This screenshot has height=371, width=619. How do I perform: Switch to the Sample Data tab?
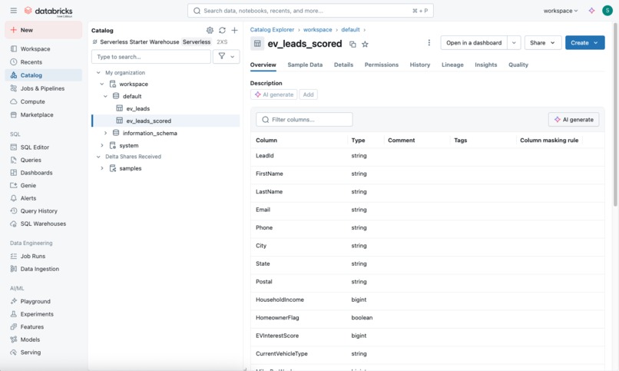point(305,65)
